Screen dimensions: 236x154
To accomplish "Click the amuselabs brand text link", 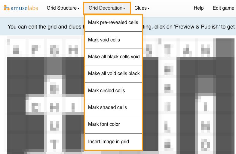I will click(x=24, y=8).
